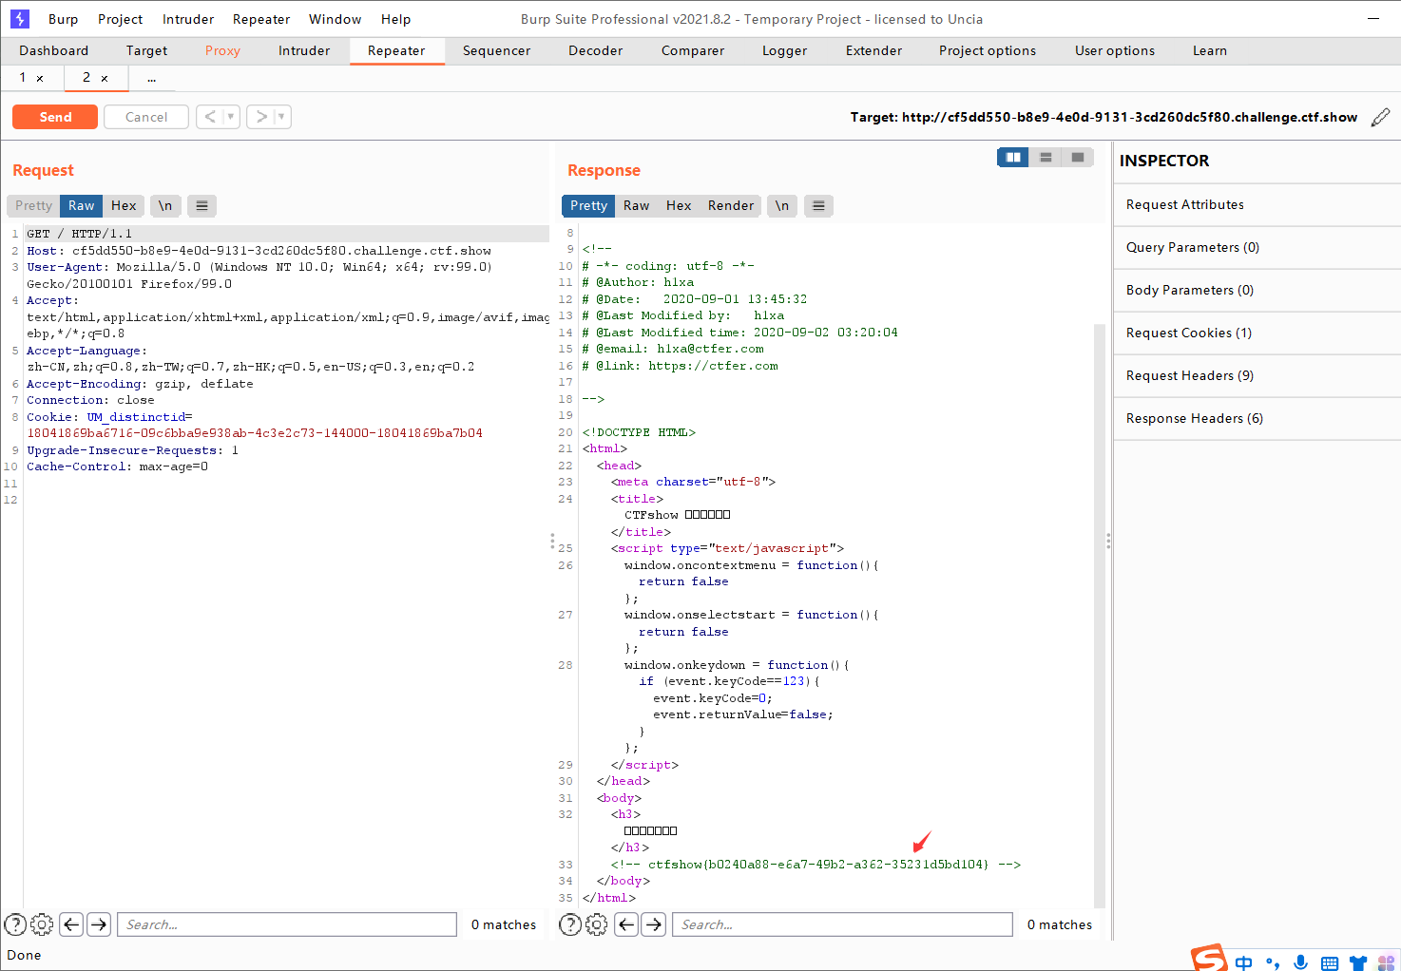Select Repeater sub-tab 1
The height and width of the screenshot is (971, 1401).
[23, 77]
